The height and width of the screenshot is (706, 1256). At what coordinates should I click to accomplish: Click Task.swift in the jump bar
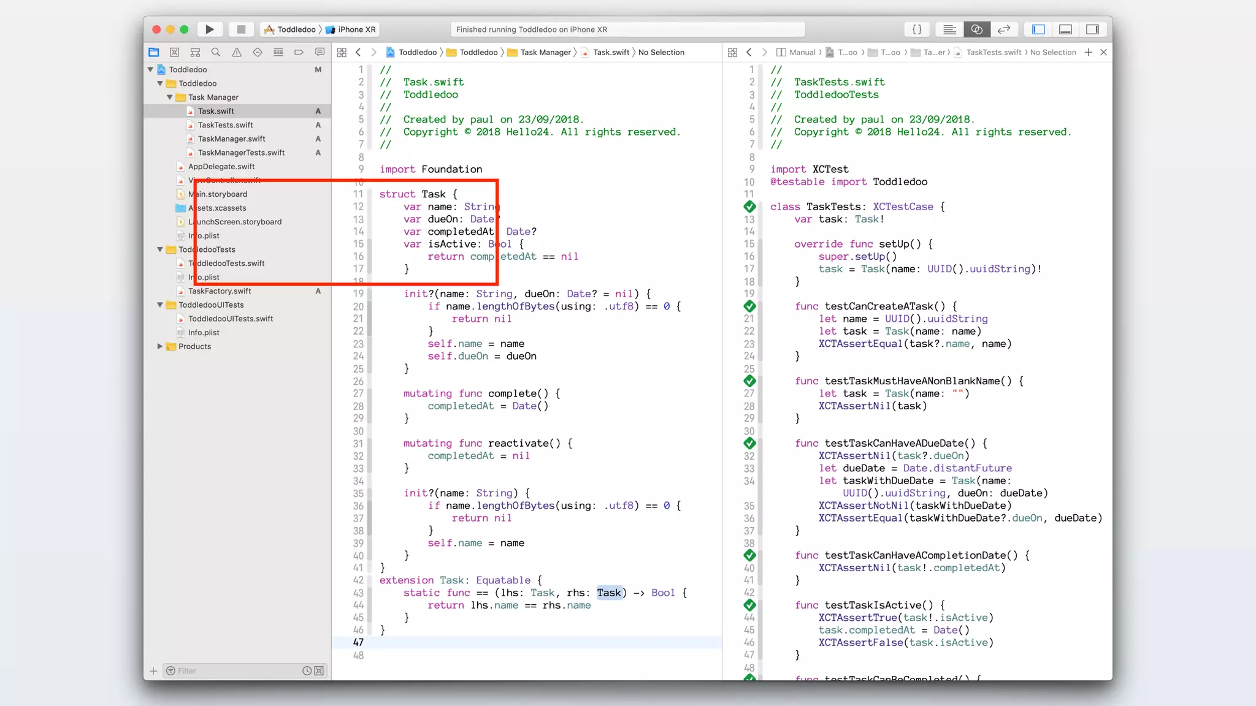[x=611, y=53]
